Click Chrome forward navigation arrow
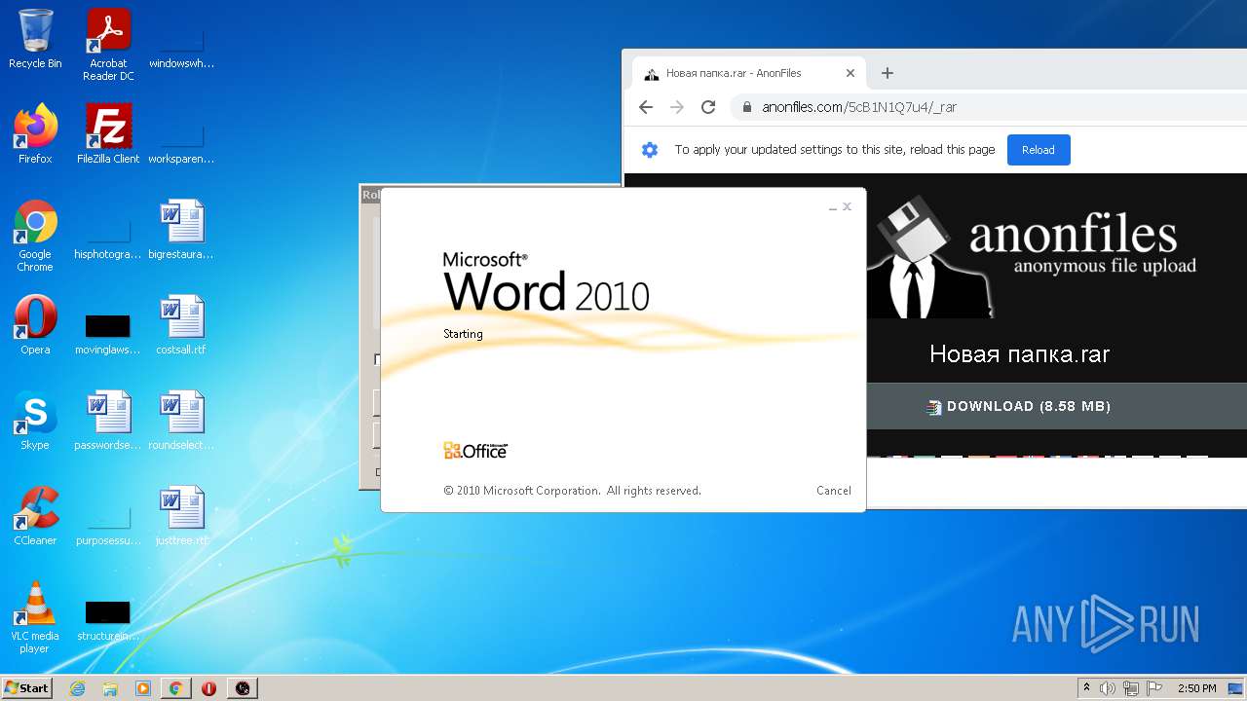The image size is (1247, 701). click(x=677, y=107)
